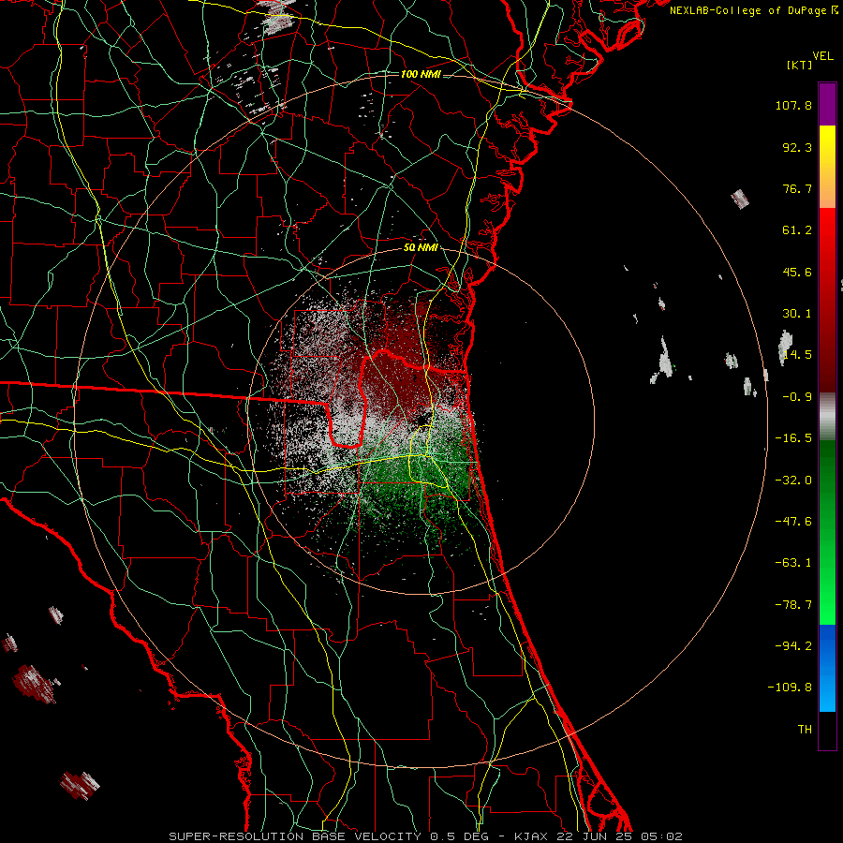
Task: Click the 30.1 velocity scale value
Action: [797, 314]
